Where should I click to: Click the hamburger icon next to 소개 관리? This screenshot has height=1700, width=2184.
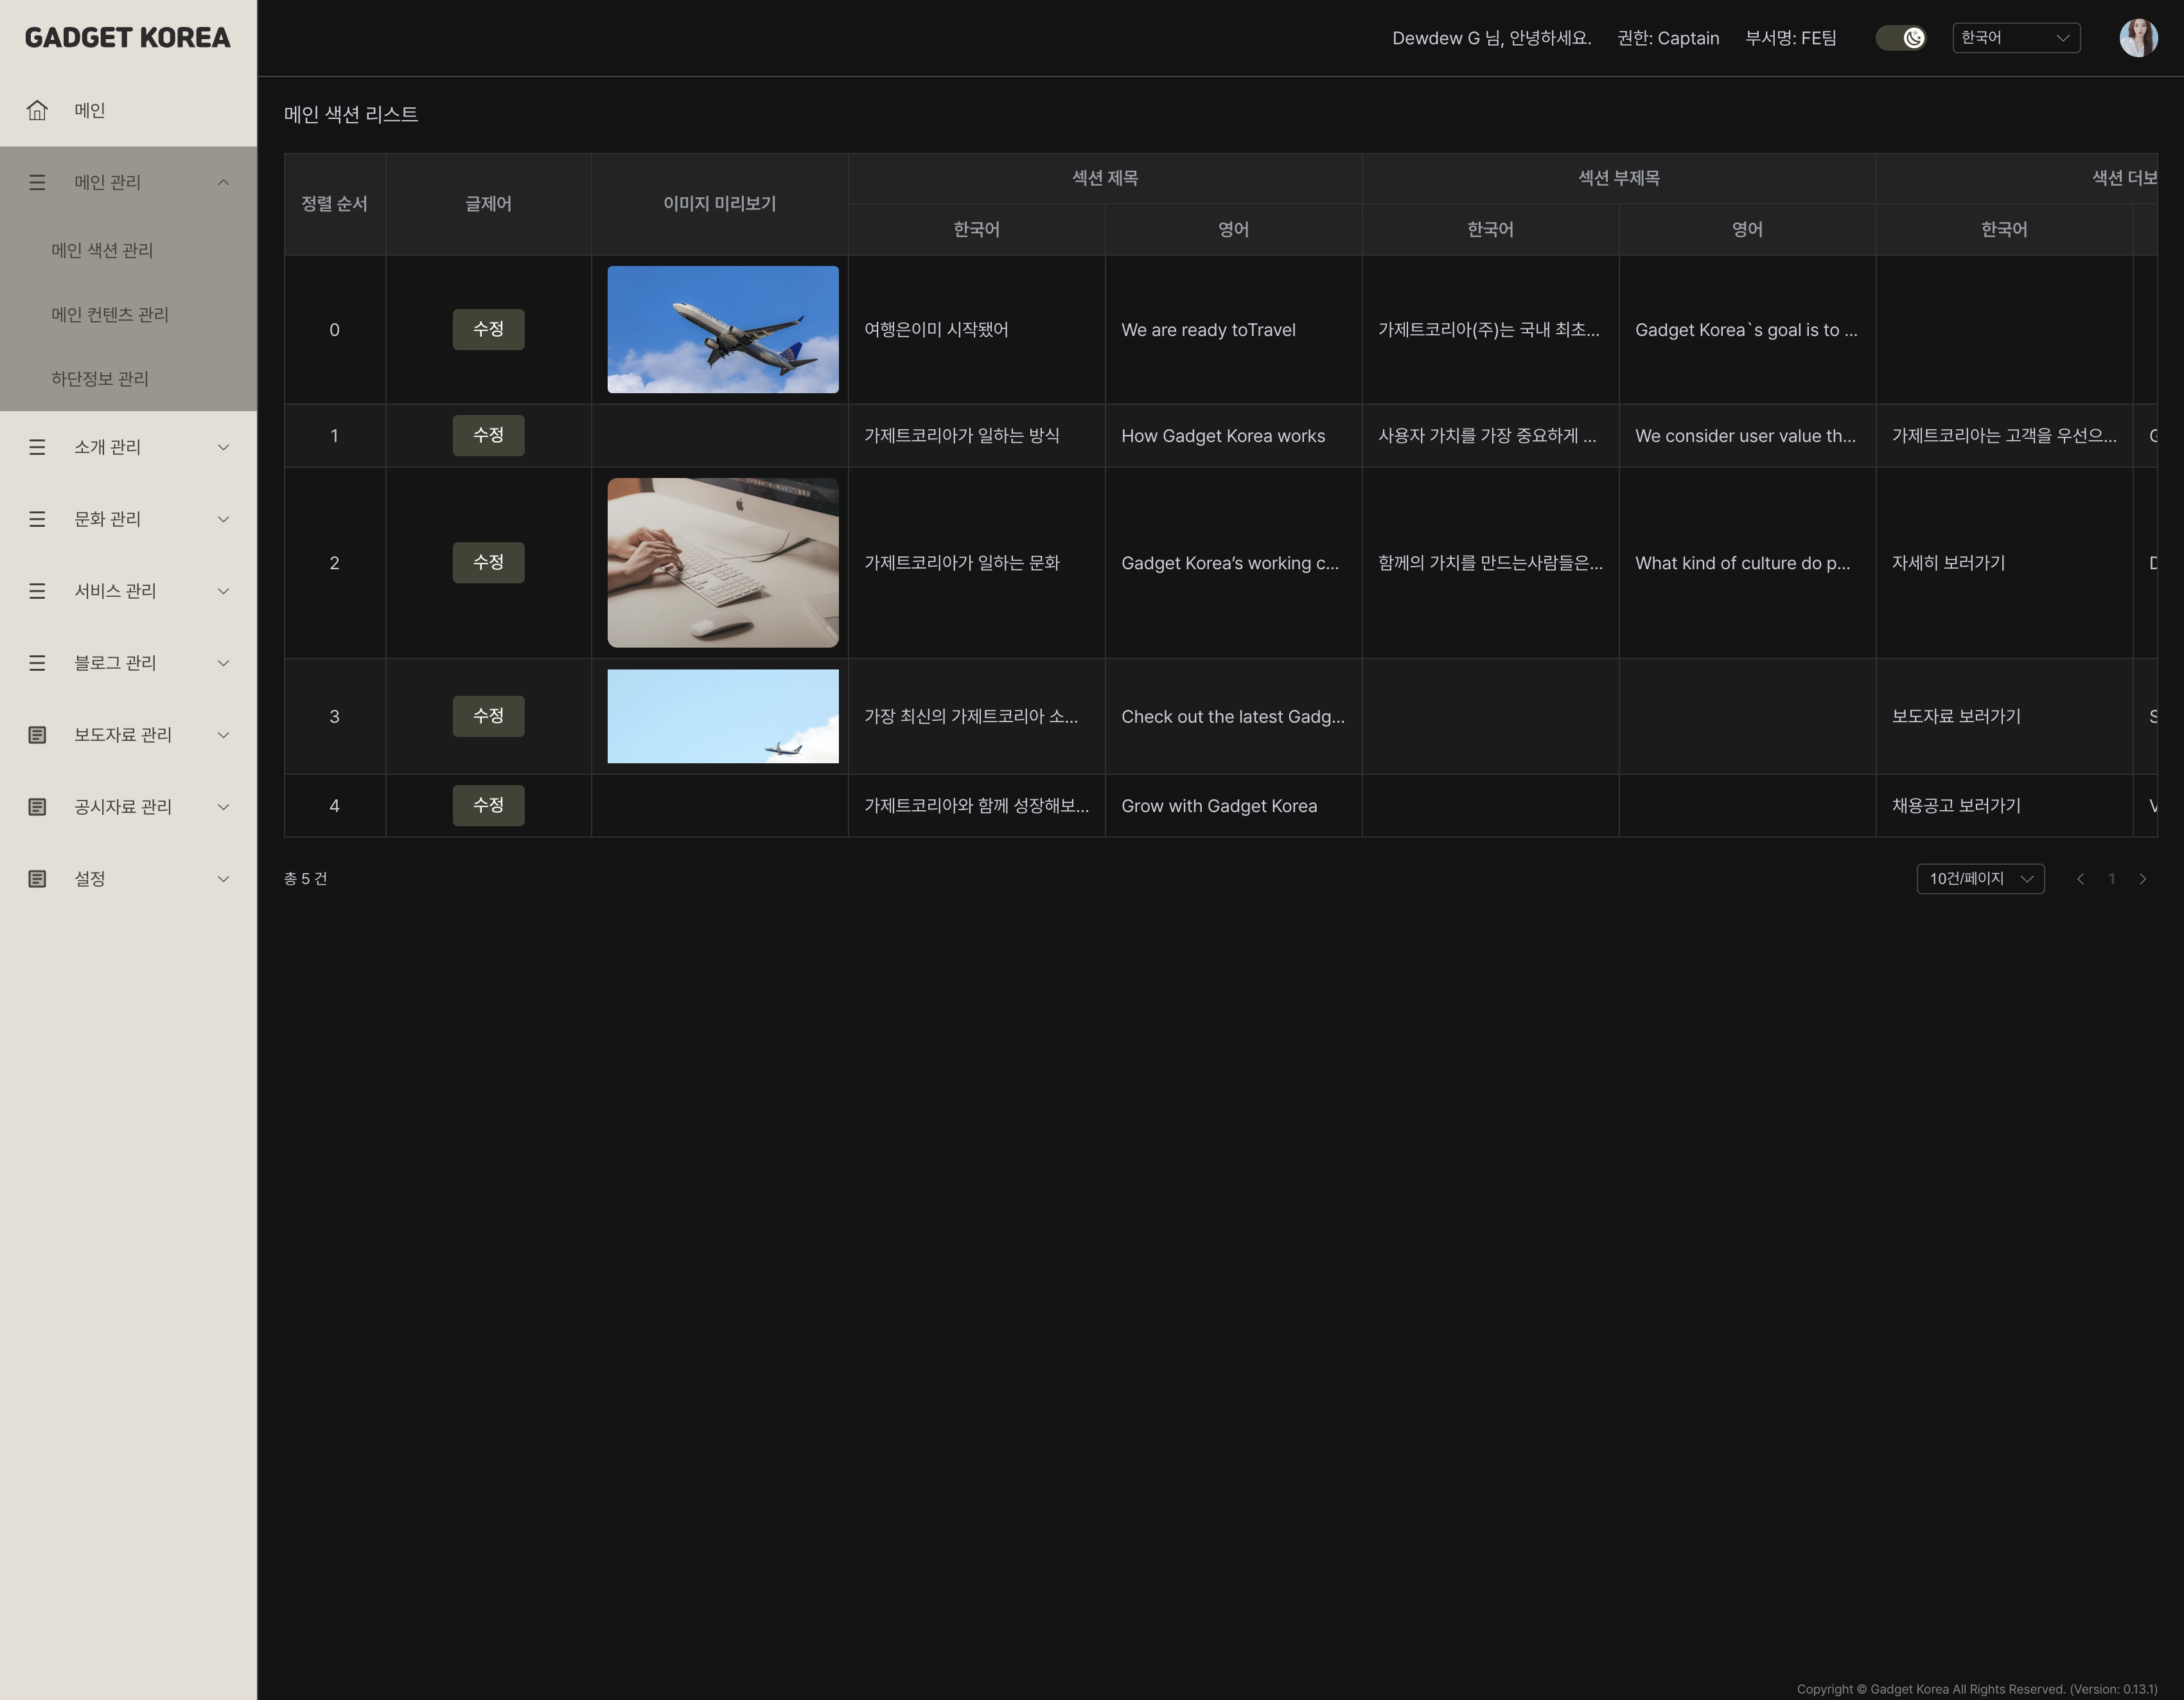click(37, 447)
